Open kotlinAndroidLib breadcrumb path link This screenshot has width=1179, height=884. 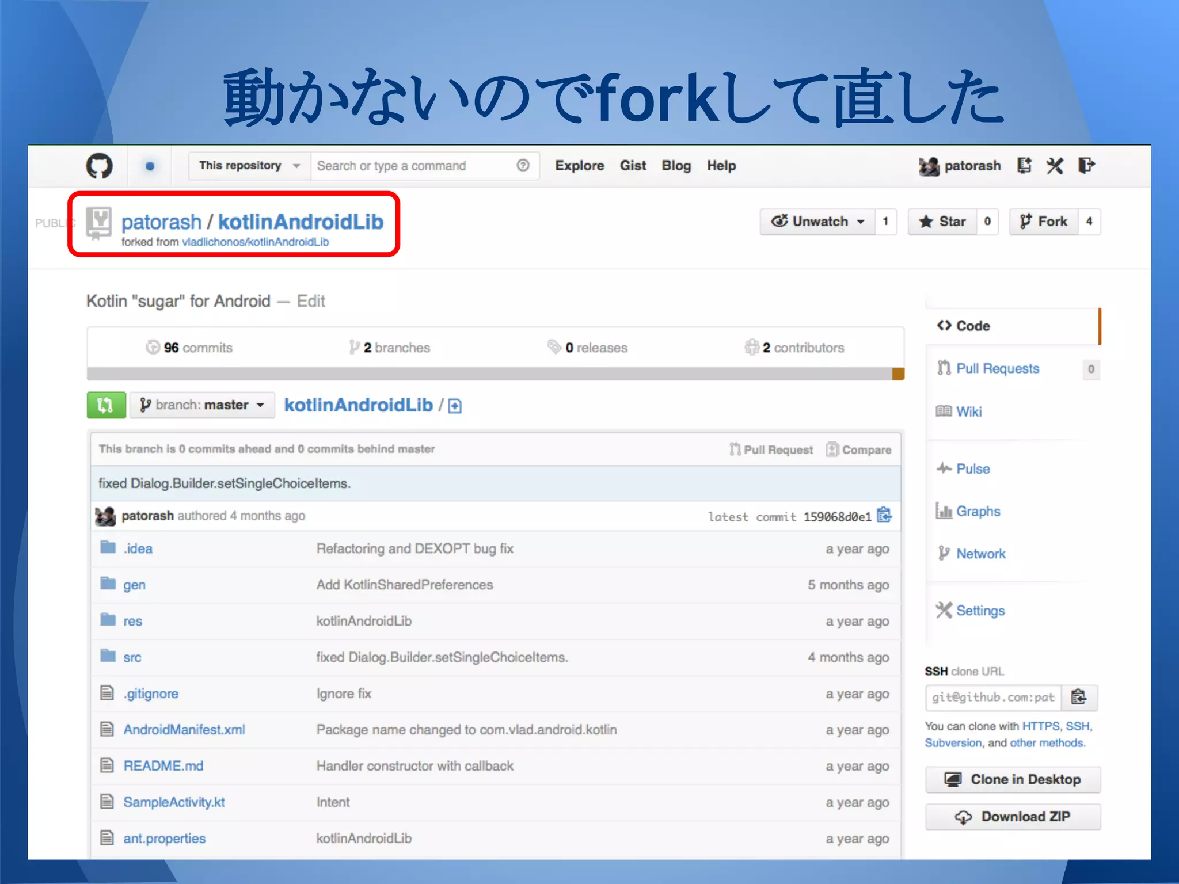(358, 405)
